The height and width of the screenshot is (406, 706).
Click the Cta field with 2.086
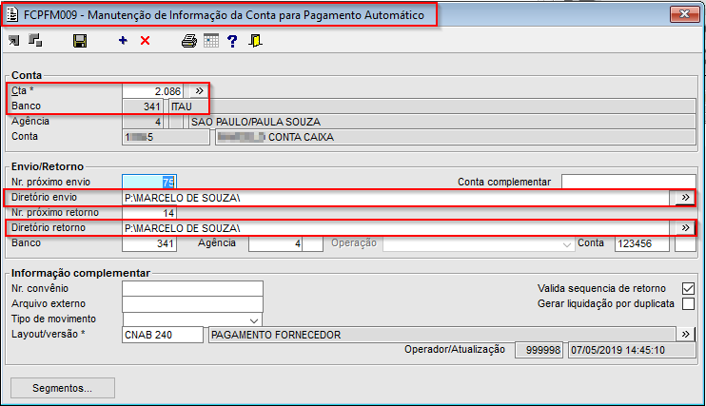click(152, 91)
